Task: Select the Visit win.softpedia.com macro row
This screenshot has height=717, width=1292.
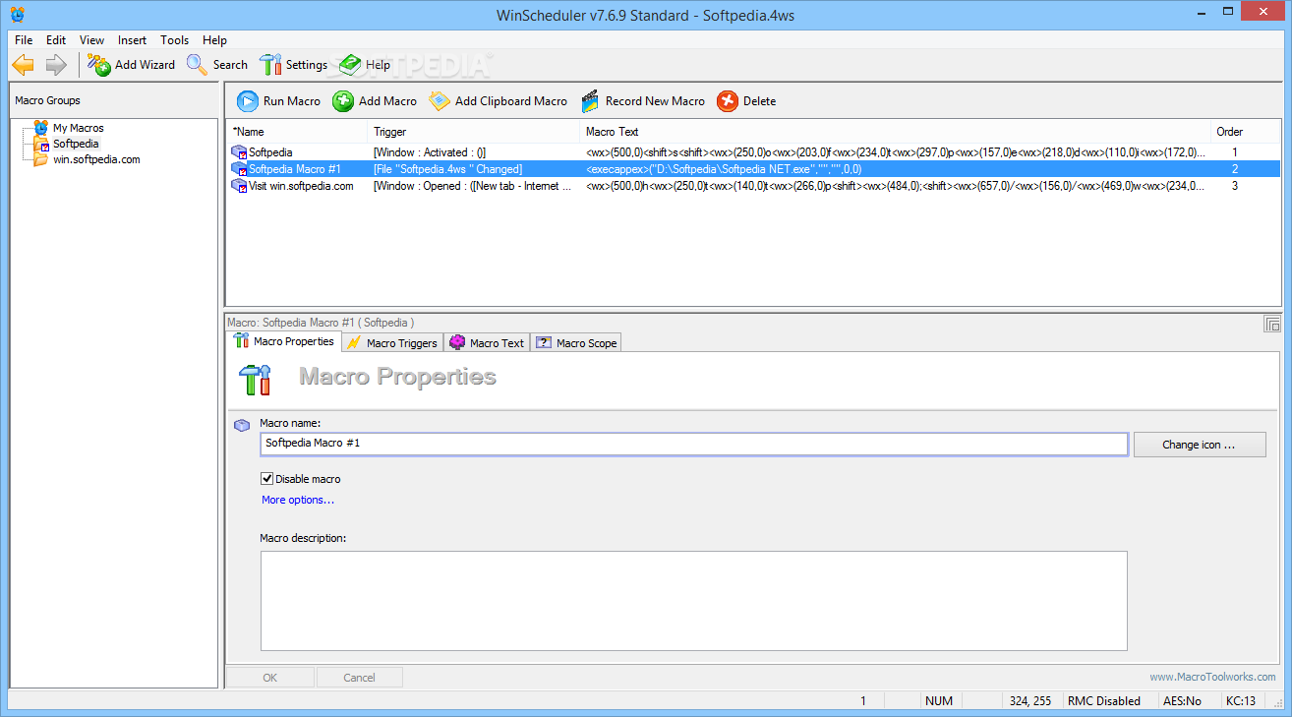Action: click(x=754, y=186)
